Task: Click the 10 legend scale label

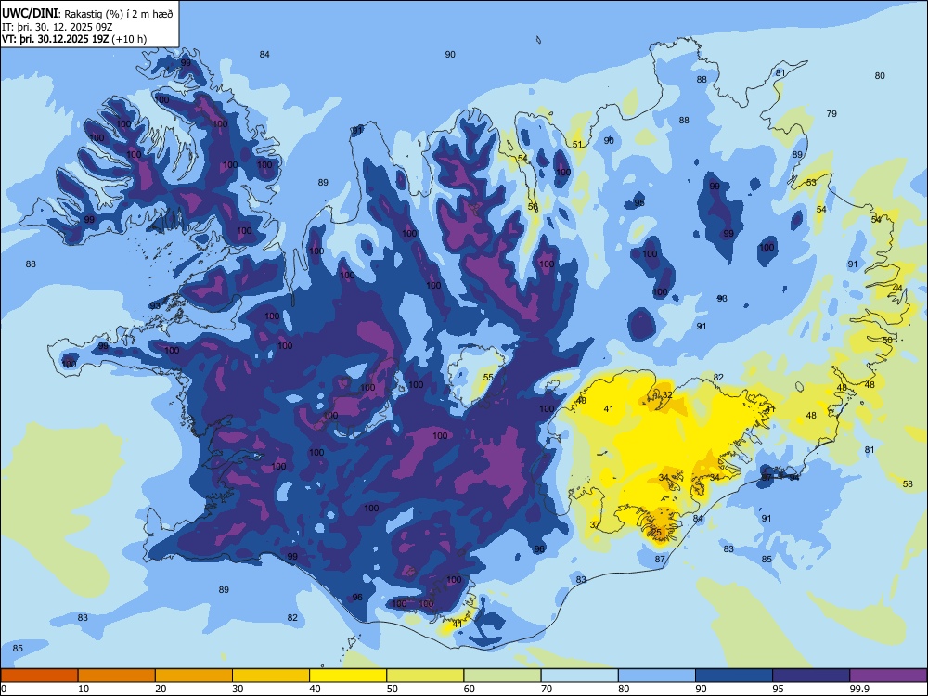Action: point(84,689)
